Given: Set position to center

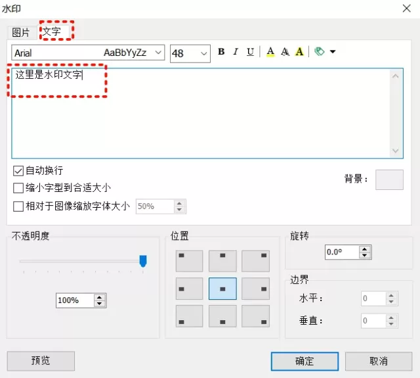Looking at the screenshot, I should pyautogui.click(x=222, y=289).
